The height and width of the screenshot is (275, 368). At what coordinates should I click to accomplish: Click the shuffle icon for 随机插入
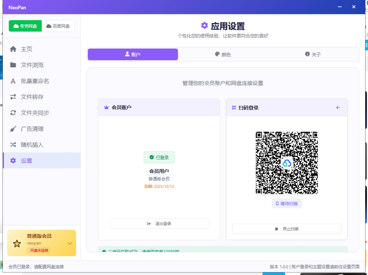click(13, 145)
